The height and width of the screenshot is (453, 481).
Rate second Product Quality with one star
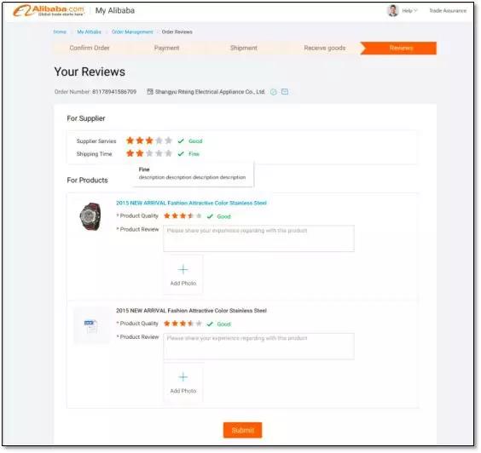click(x=167, y=324)
